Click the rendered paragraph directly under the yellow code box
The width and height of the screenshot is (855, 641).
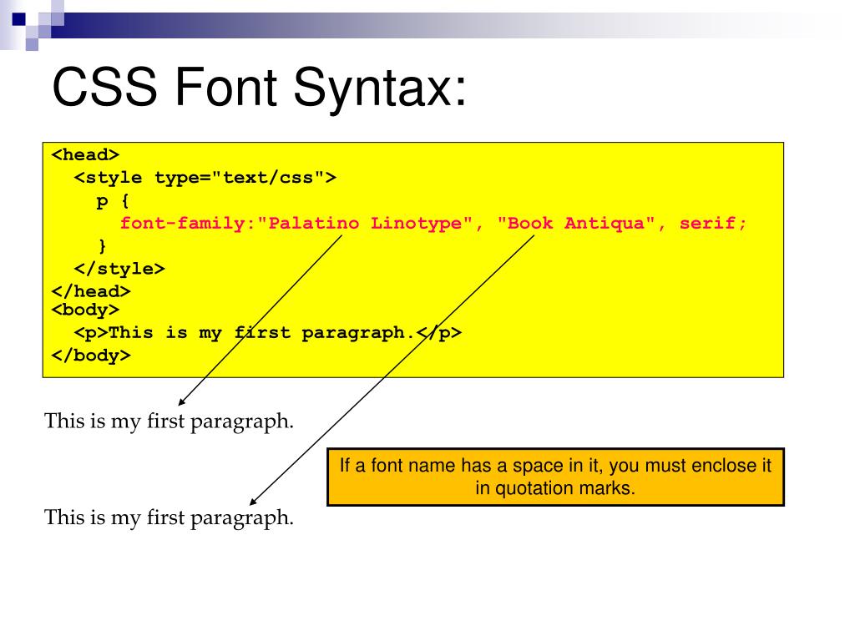pyautogui.click(x=169, y=421)
